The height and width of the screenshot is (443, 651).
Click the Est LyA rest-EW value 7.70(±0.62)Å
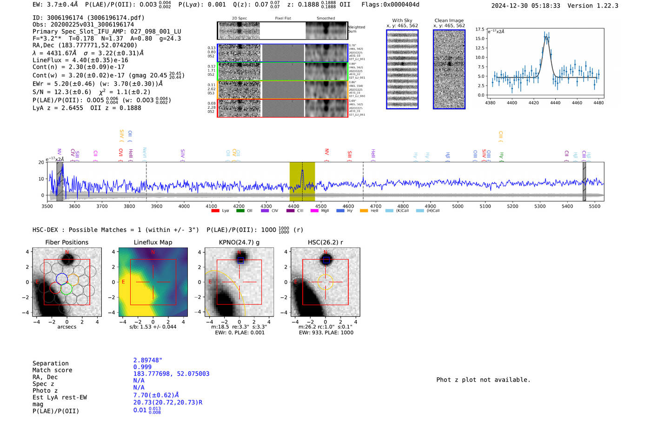tap(156, 395)
